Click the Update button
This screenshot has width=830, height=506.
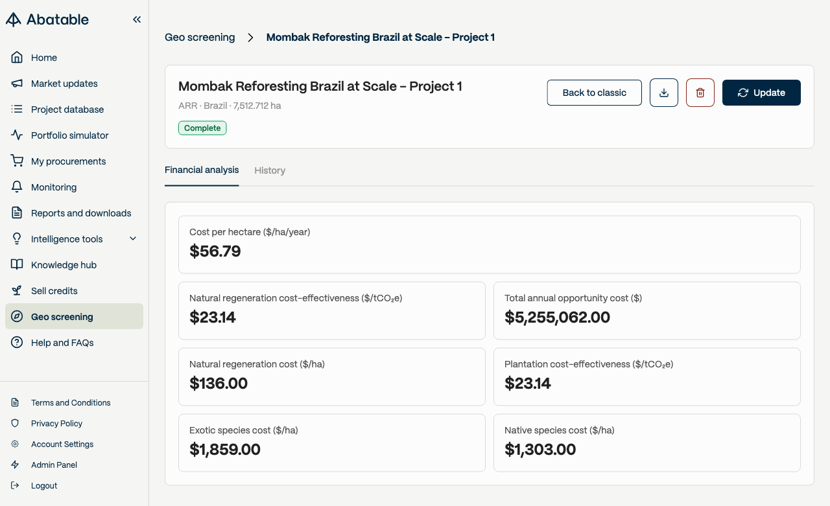[761, 93]
